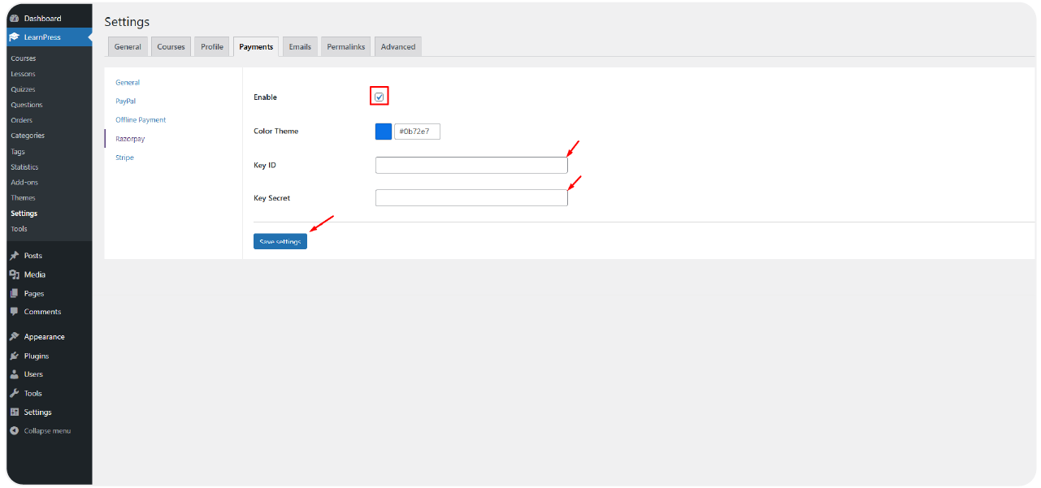Click the Posts pin icon

pyautogui.click(x=15, y=256)
